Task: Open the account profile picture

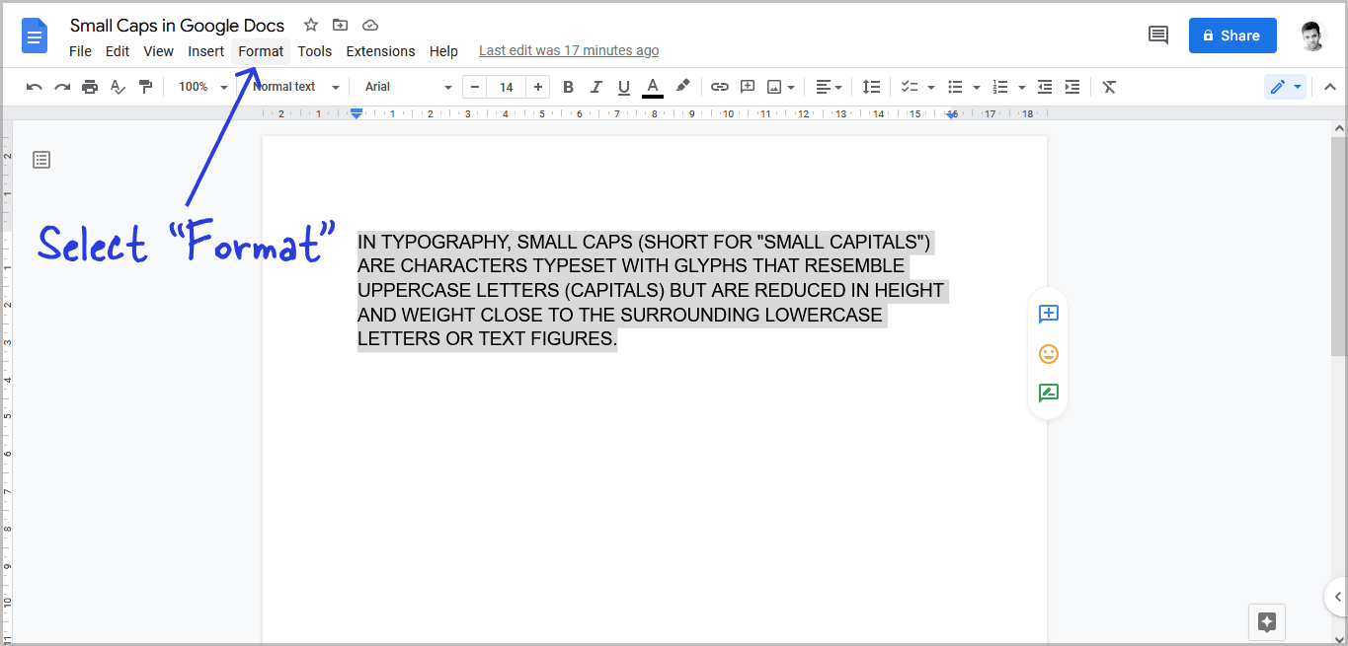Action: (1312, 36)
